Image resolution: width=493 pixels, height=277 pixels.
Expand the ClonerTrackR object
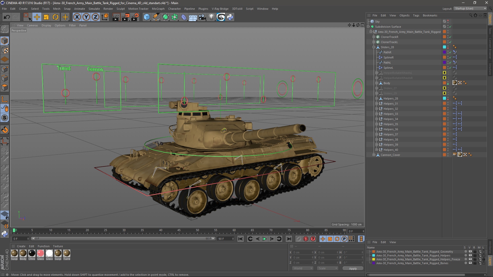point(374,37)
